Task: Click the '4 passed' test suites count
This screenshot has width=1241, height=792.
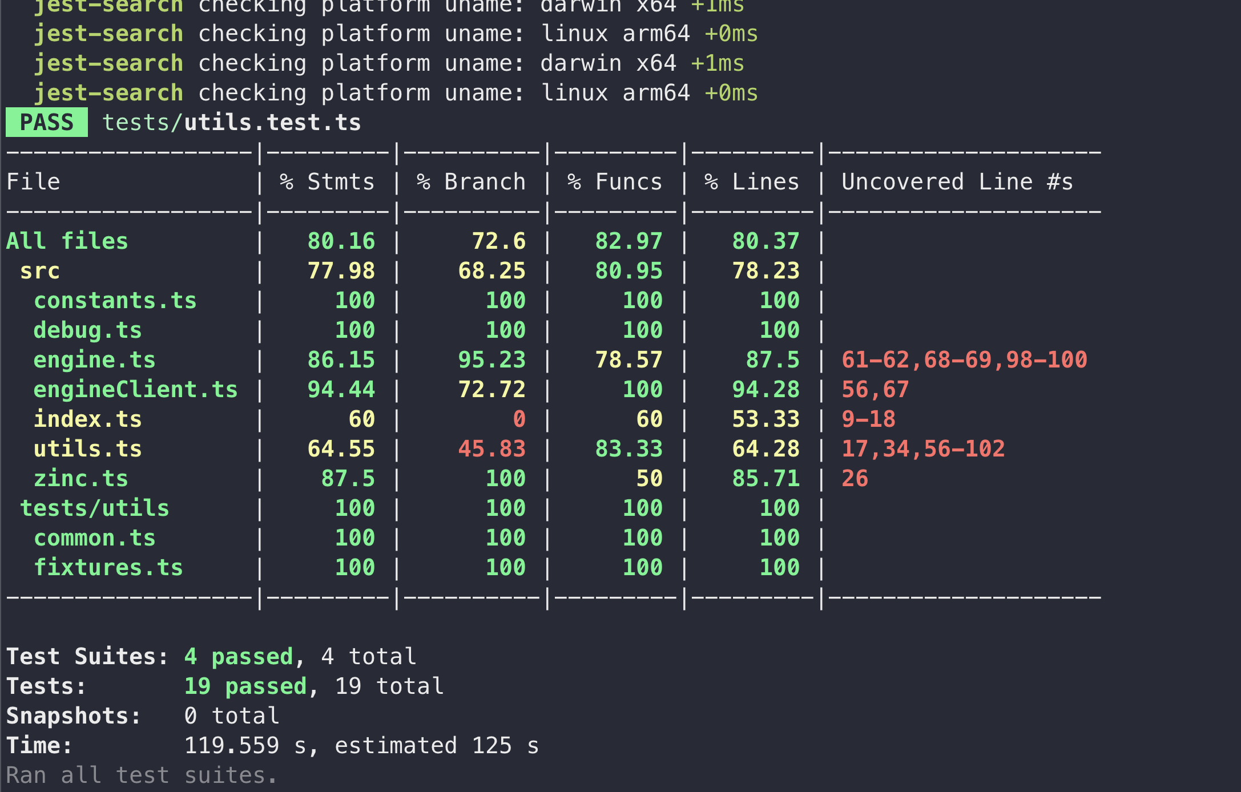Action: (238, 657)
